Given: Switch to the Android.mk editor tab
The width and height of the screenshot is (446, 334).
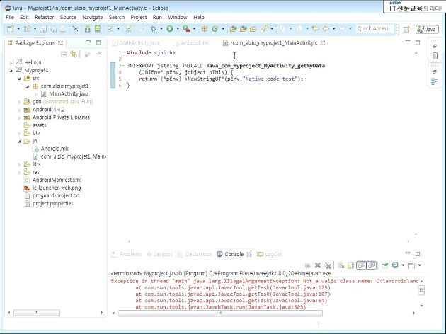Looking at the screenshot, I should point(193,43).
